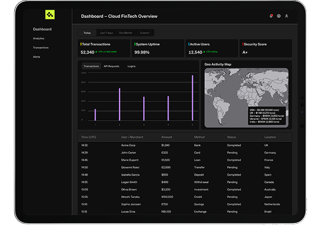This screenshot has width=322, height=225.
Task: Switch chart to Logins tab
Action: click(x=132, y=66)
